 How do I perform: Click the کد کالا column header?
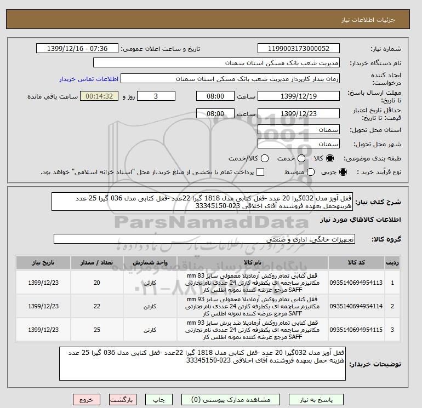(x=356, y=262)
